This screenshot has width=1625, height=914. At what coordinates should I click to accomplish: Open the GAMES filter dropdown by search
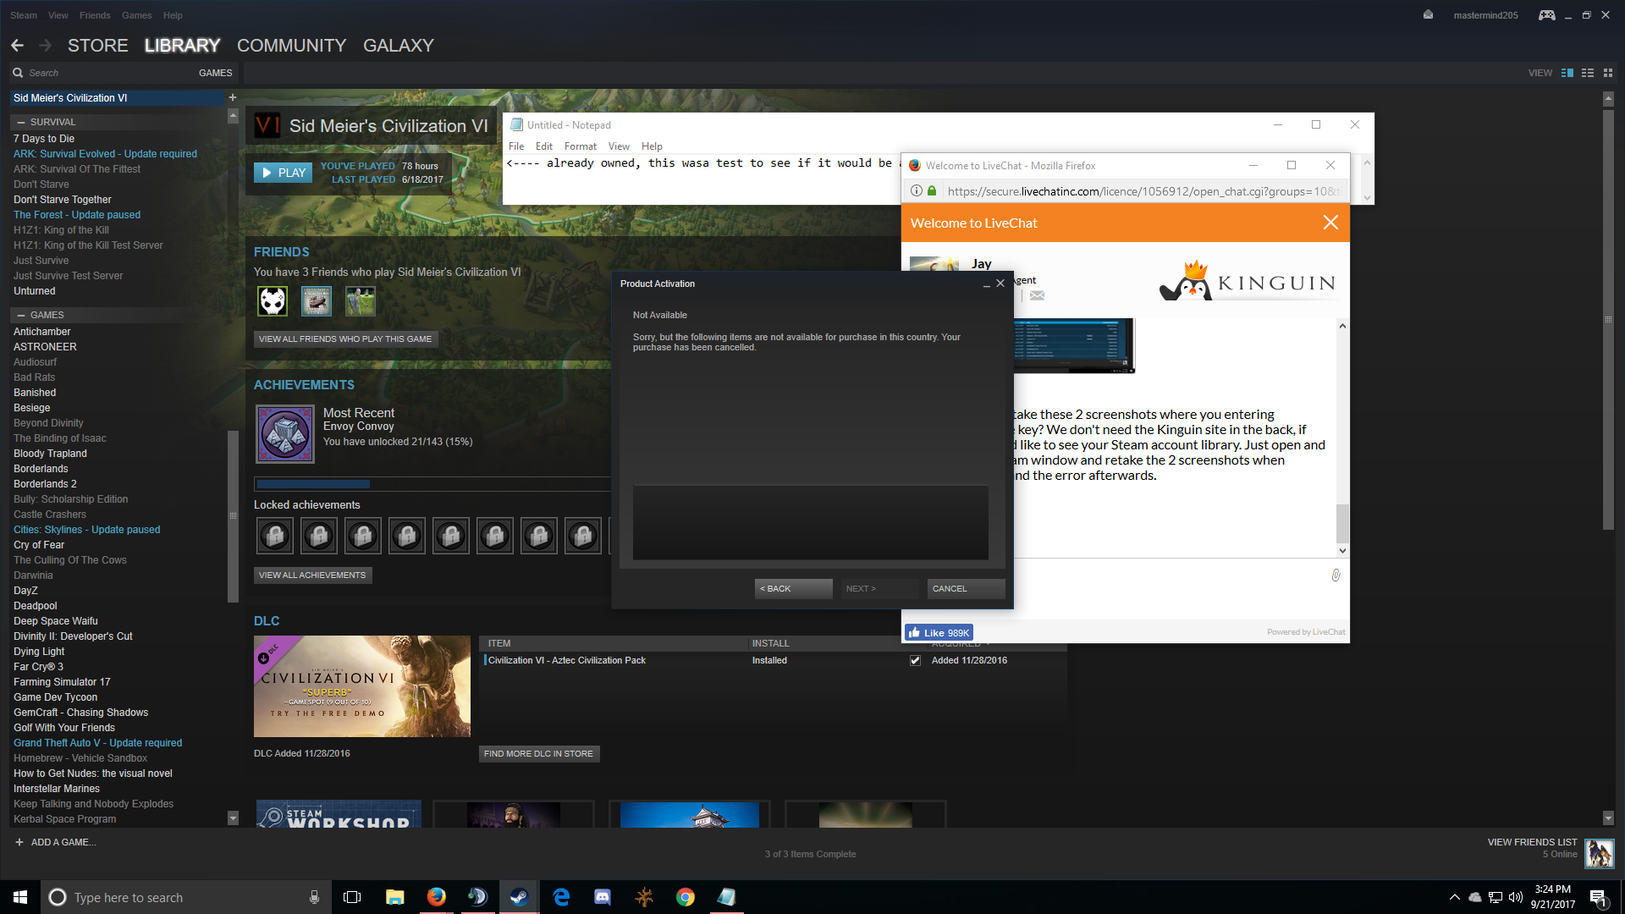click(215, 73)
